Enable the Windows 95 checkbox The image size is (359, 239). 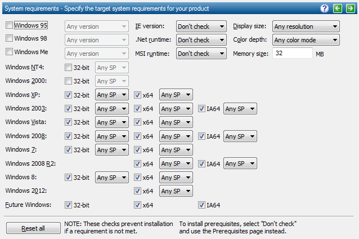pos(9,25)
